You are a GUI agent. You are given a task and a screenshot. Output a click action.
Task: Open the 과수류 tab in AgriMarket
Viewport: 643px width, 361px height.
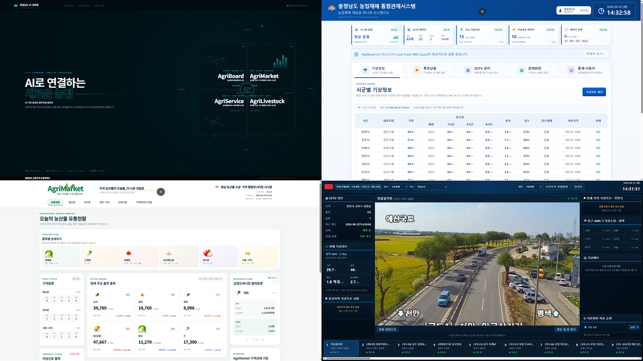87,202
